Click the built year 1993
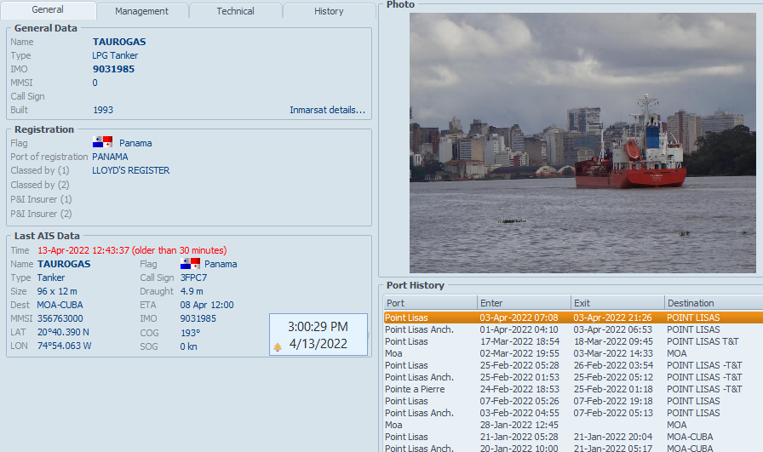 click(x=103, y=110)
